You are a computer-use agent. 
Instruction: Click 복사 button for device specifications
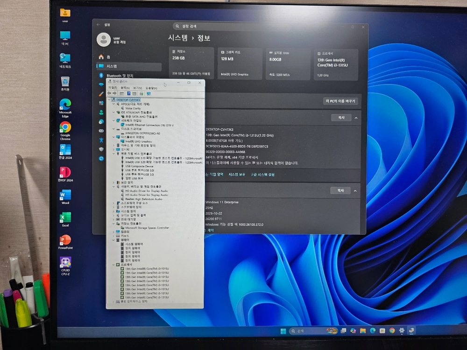tap(341, 118)
